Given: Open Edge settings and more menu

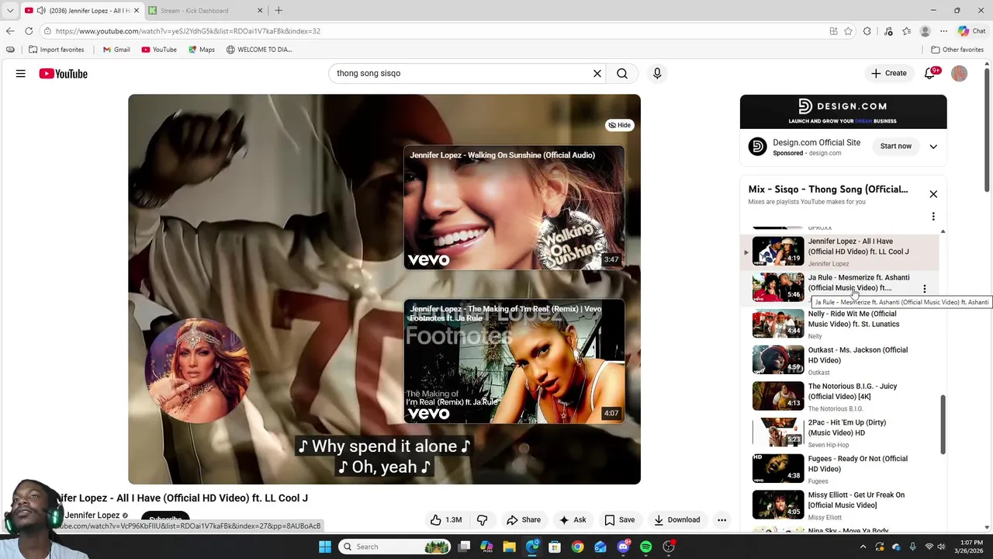Looking at the screenshot, I should tap(943, 31).
